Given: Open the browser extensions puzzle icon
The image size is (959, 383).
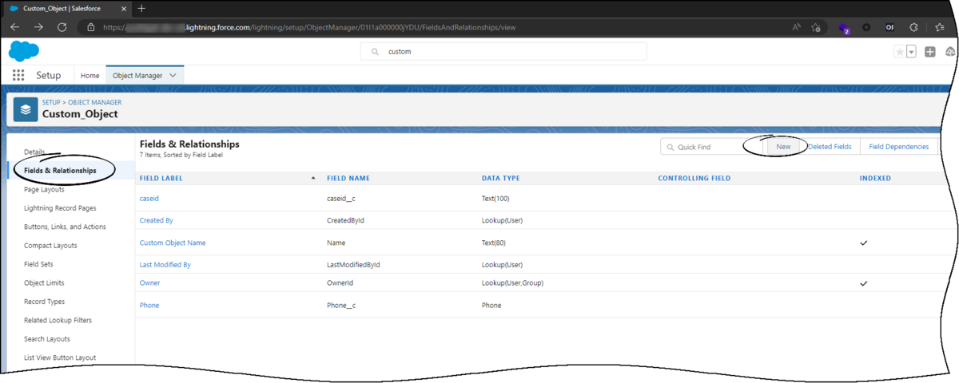Looking at the screenshot, I should [x=913, y=27].
